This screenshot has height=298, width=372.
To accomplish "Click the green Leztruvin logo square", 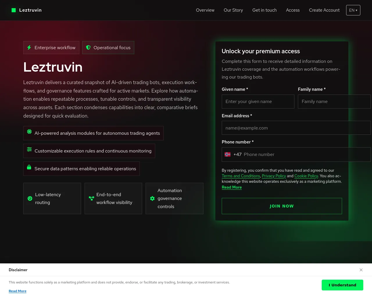I will (x=14, y=10).
